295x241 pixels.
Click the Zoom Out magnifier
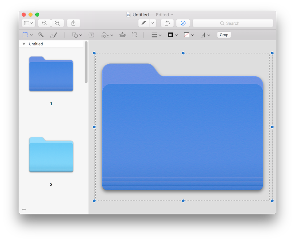coord(45,23)
